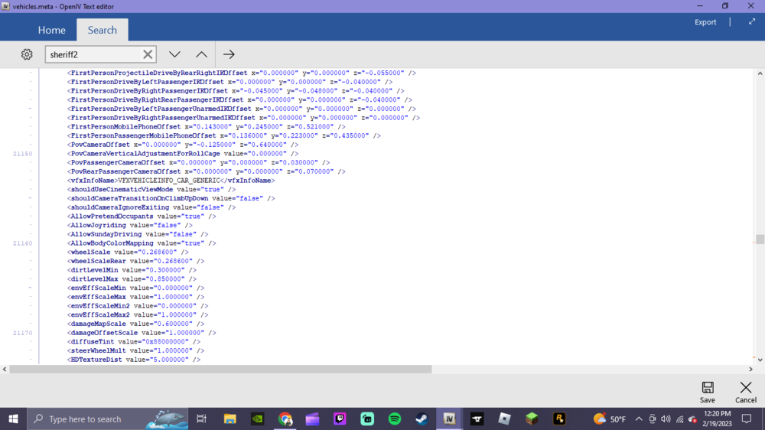
Task: Click the dirtLevelMin line
Action: point(132,270)
